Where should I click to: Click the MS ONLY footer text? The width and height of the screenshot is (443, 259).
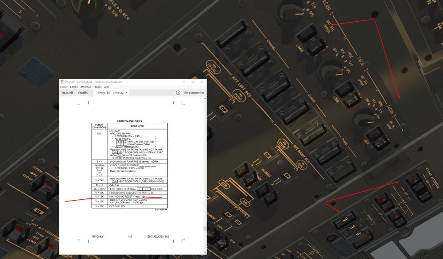pyautogui.click(x=97, y=237)
